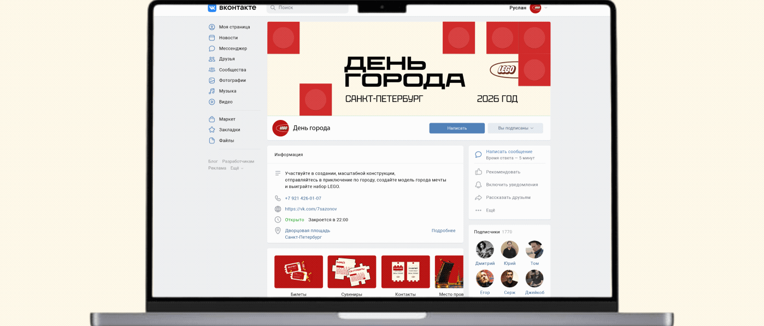This screenshot has width=764, height=326.
Task: Open subscriber Дмитрий's avatar
Action: 485,250
